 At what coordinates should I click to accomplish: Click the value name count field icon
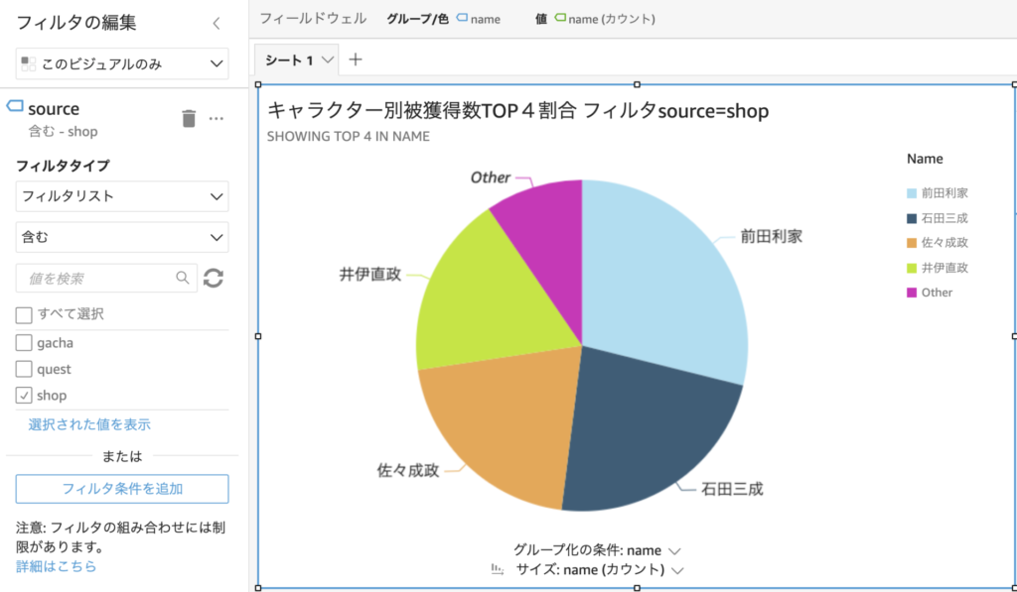[x=560, y=18]
